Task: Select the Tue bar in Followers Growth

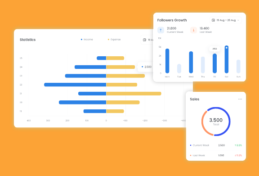Action: [179, 68]
